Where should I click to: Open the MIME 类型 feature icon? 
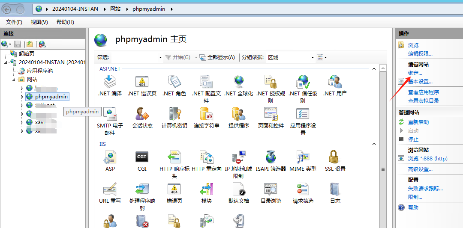(x=303, y=157)
